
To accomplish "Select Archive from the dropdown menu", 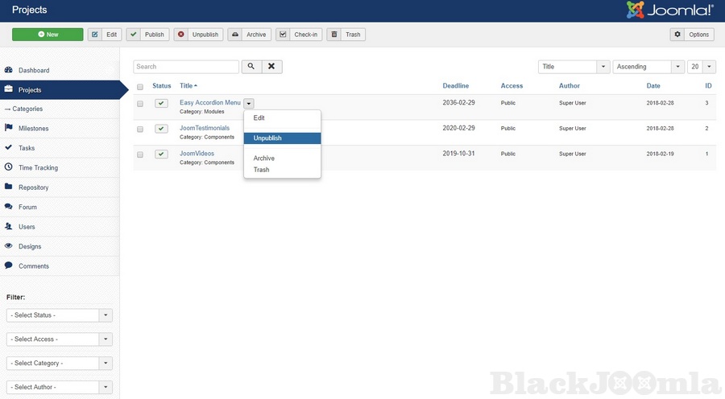I will pos(264,158).
